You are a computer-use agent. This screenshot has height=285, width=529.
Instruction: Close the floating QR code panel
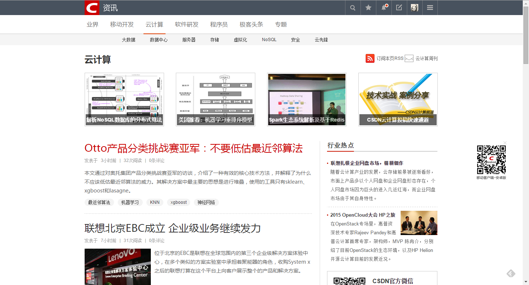point(505,142)
